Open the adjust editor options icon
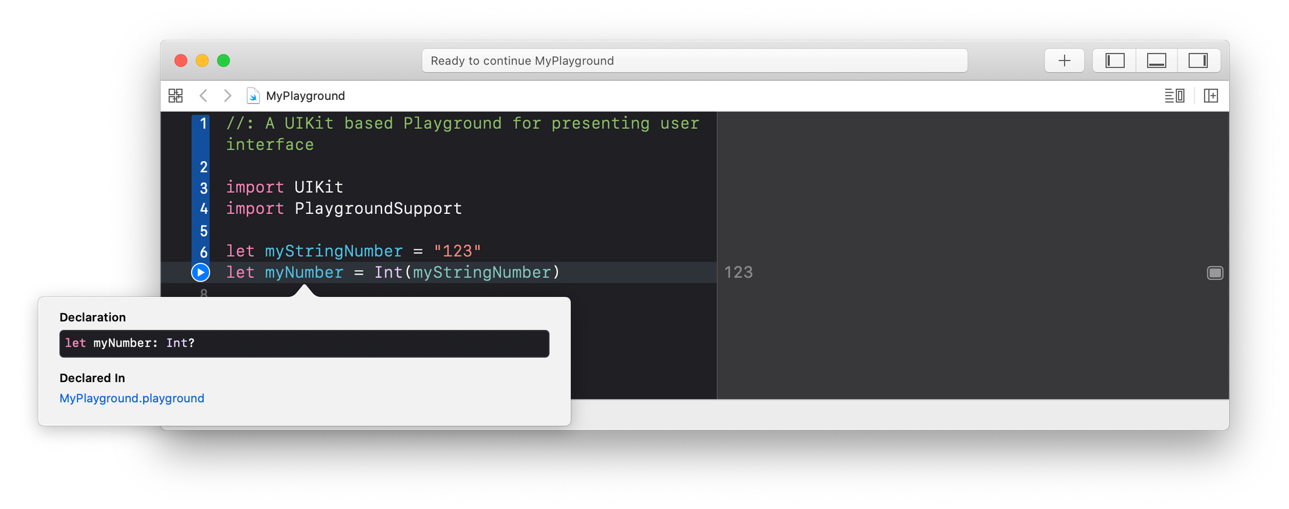This screenshot has height=509, width=1289. click(x=1174, y=95)
